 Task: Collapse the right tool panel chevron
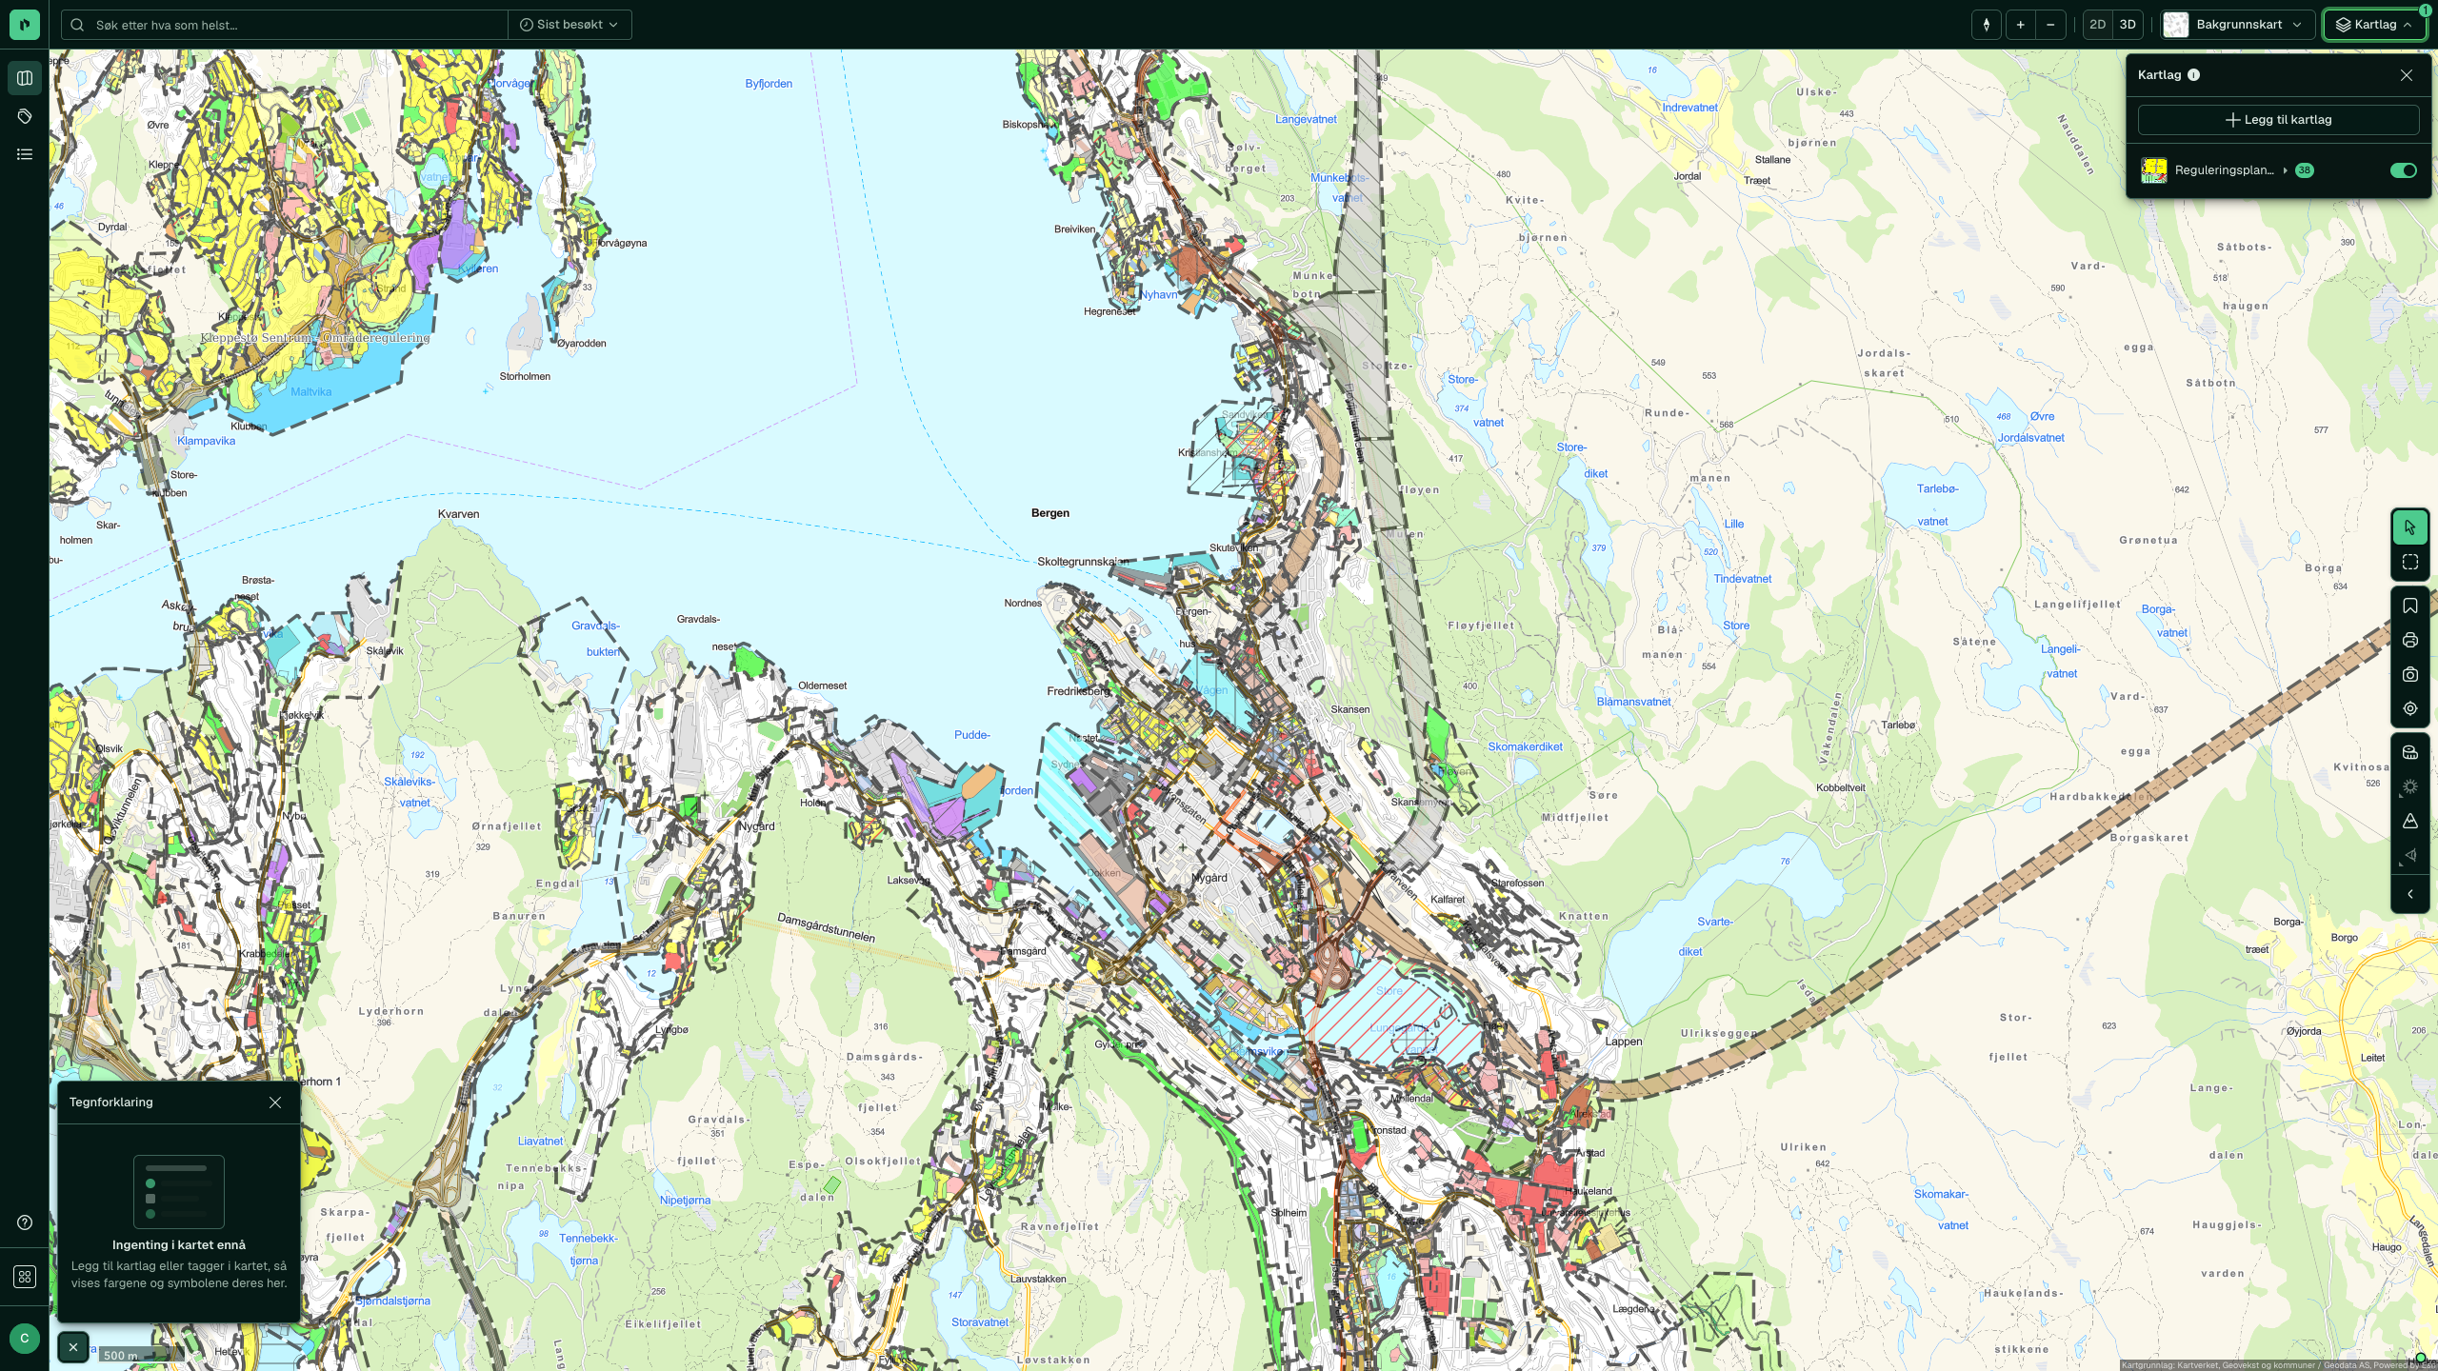coord(2410,895)
